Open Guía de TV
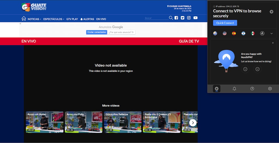 pyautogui.click(x=189, y=41)
